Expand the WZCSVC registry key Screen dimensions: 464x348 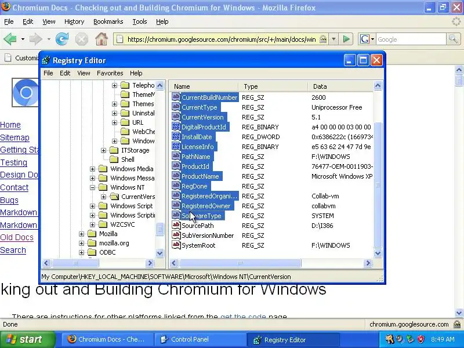[93, 224]
